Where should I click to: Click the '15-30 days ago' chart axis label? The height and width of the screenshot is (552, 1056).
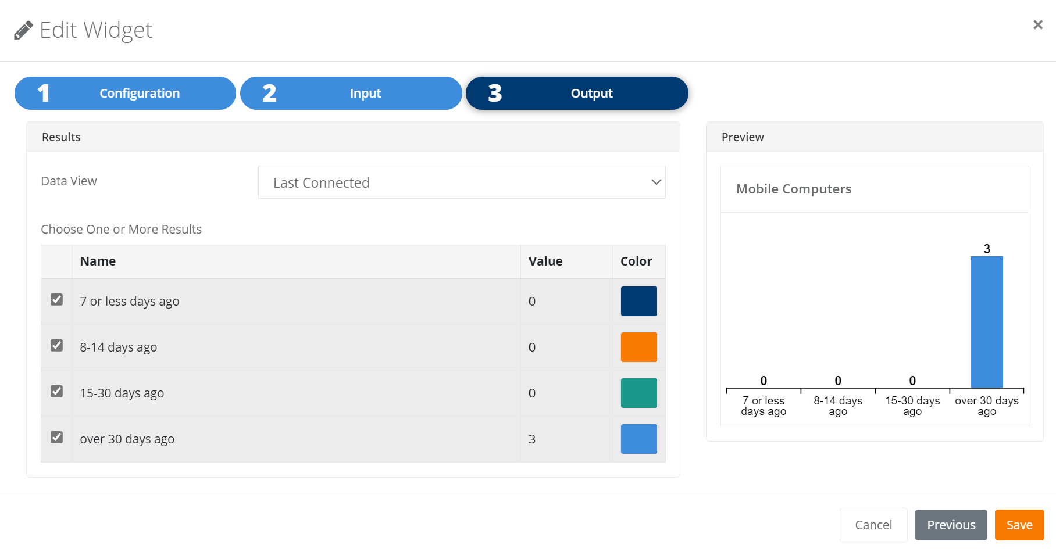(x=912, y=406)
